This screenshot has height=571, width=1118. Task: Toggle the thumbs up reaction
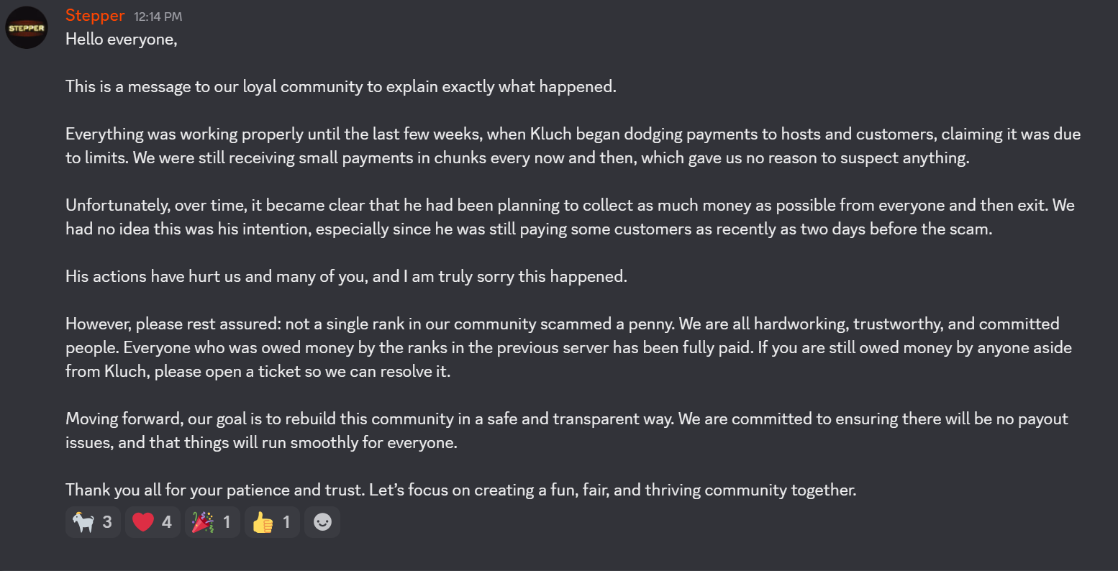tap(272, 522)
